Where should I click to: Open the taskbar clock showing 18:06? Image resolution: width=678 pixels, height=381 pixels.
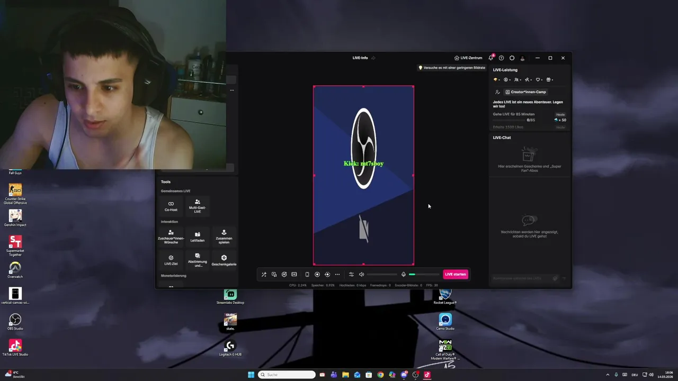pyautogui.click(x=665, y=375)
